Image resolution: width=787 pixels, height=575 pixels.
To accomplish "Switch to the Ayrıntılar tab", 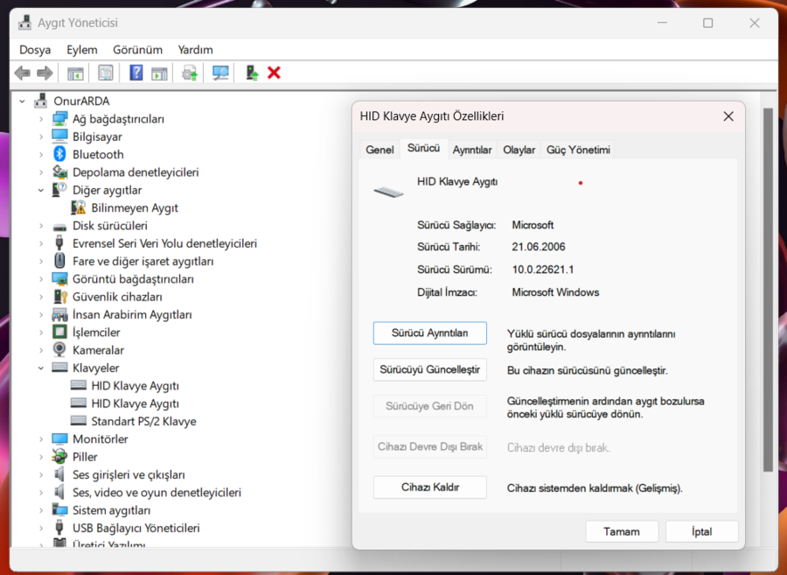I will (472, 150).
